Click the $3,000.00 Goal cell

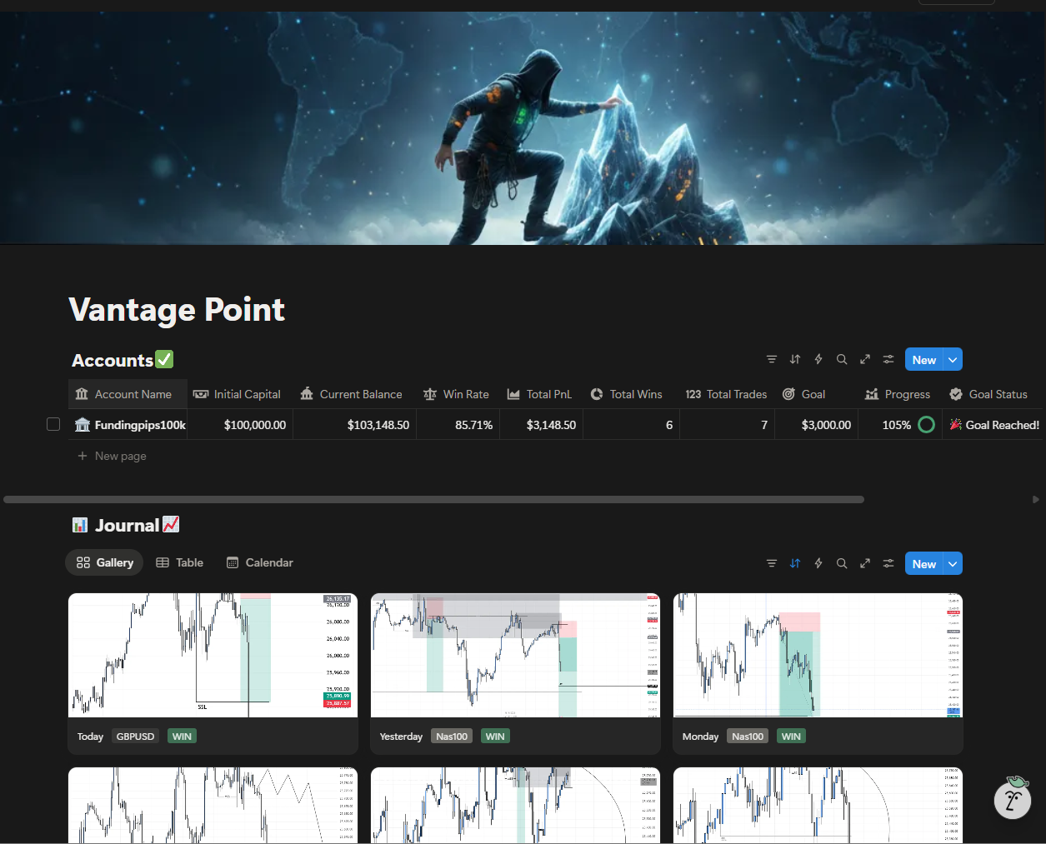click(x=816, y=425)
